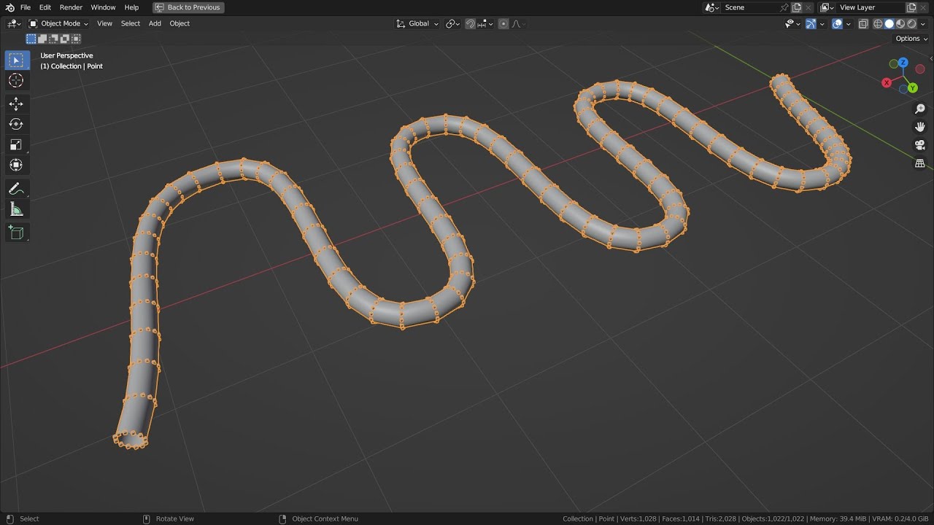This screenshot has width=934, height=525.
Task: Toggle camera view icon
Action: click(920, 145)
